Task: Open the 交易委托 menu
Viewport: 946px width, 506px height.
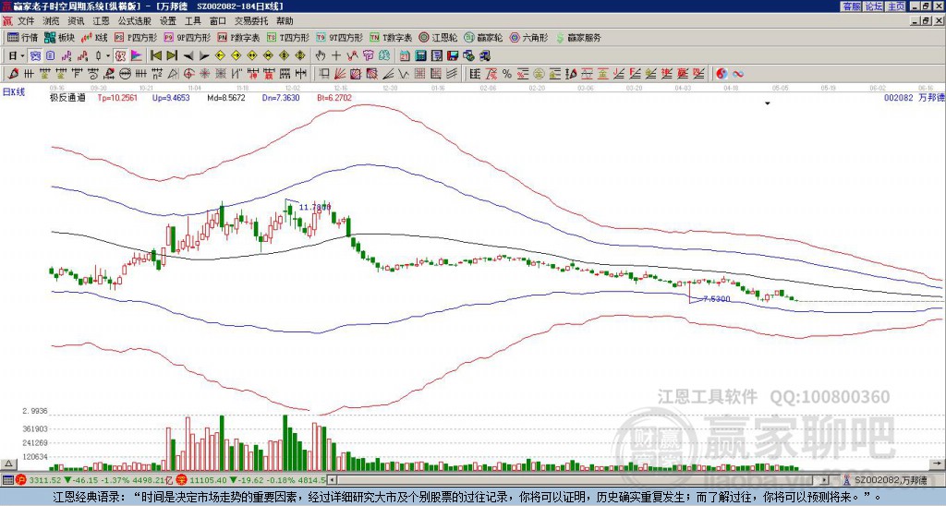Action: [x=251, y=21]
